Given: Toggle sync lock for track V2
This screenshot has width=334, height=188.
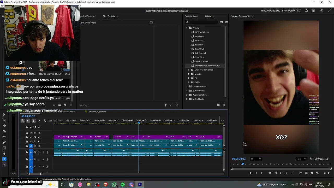Looking at the screenshot, I should (x=35, y=142).
